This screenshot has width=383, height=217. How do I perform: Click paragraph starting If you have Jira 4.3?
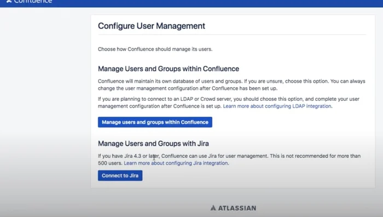(229, 159)
